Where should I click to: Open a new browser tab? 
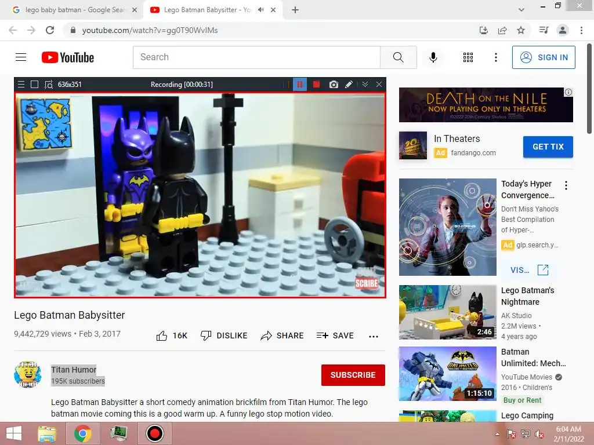[295, 10]
